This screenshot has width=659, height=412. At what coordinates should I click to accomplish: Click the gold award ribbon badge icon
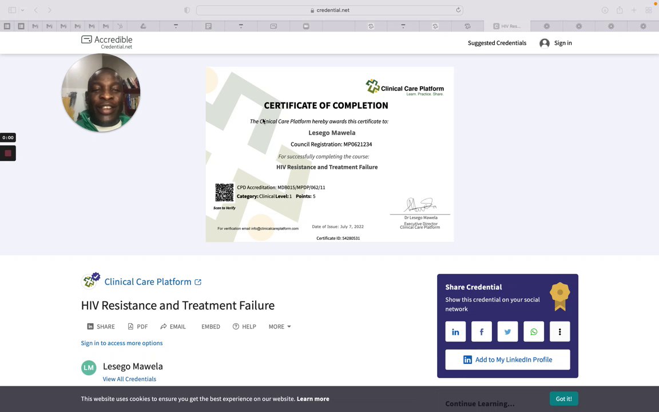560,296
